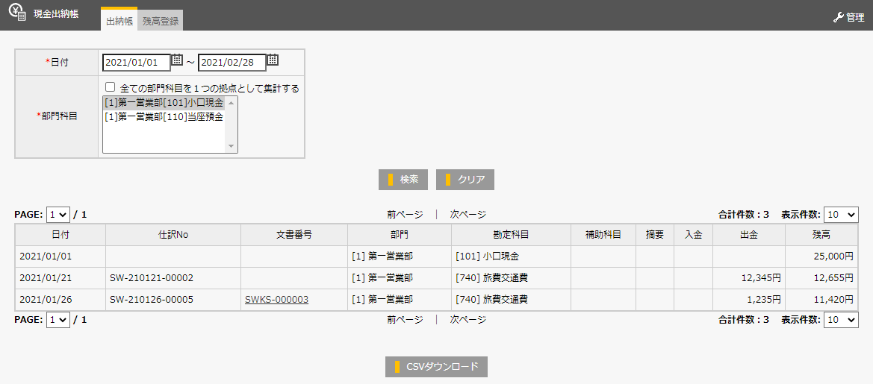Click the 摘要 column header
The height and width of the screenshot is (384, 873).
tap(655, 235)
